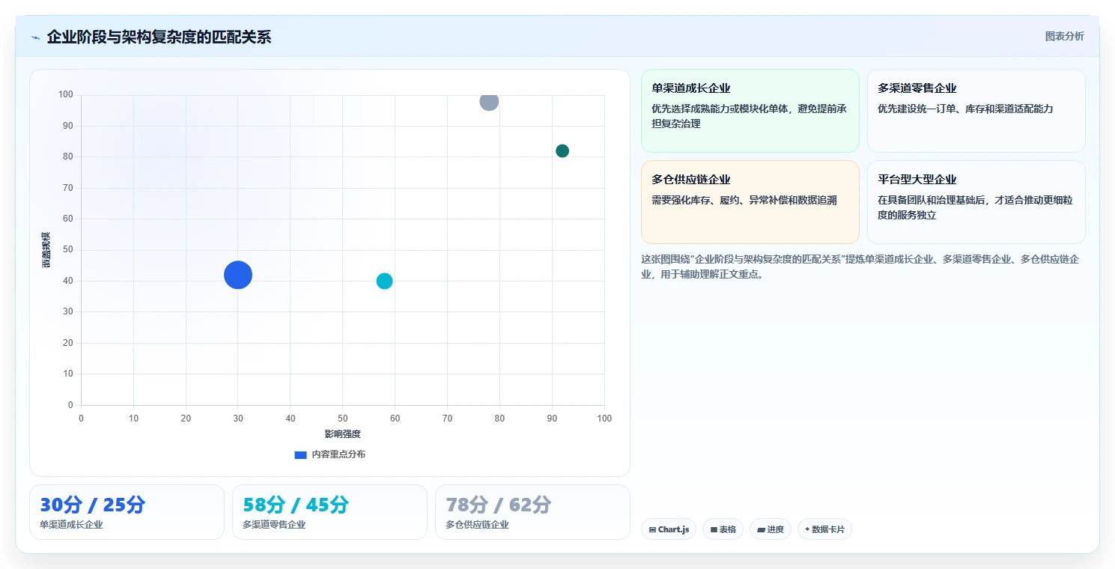The image size is (1115, 569).
Task: Click the 影响强度 x-axis label
Action: click(342, 434)
